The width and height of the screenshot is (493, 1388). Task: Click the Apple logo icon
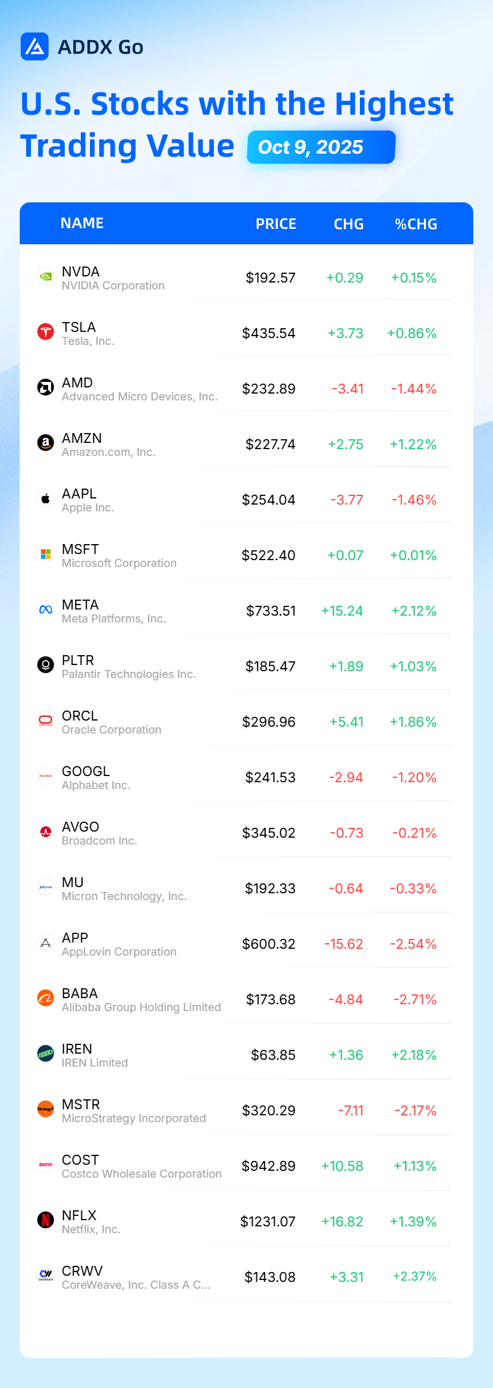tap(46, 498)
